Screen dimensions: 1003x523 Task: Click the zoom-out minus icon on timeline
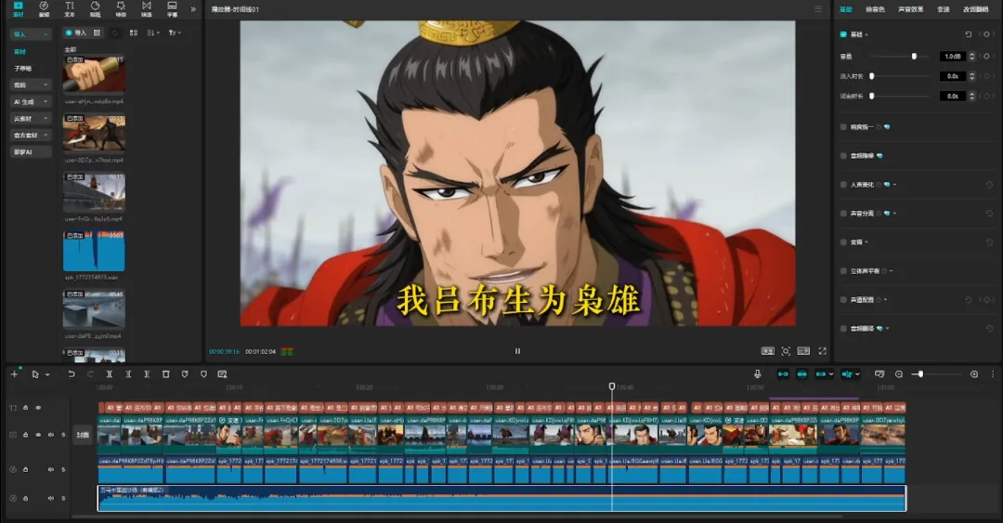(899, 373)
